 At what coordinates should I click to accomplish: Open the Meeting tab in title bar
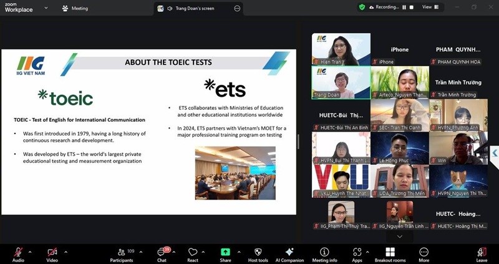tap(75, 9)
